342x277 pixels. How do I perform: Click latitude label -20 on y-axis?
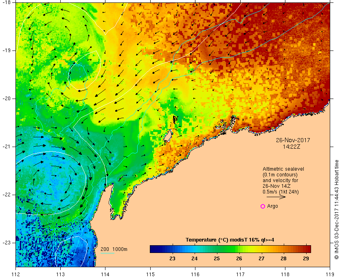[x=7, y=99]
